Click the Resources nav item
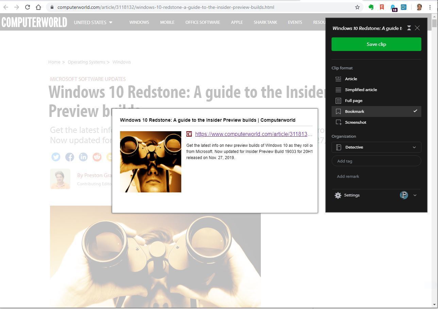Image resolution: width=438 pixels, height=309 pixels. coord(319,22)
